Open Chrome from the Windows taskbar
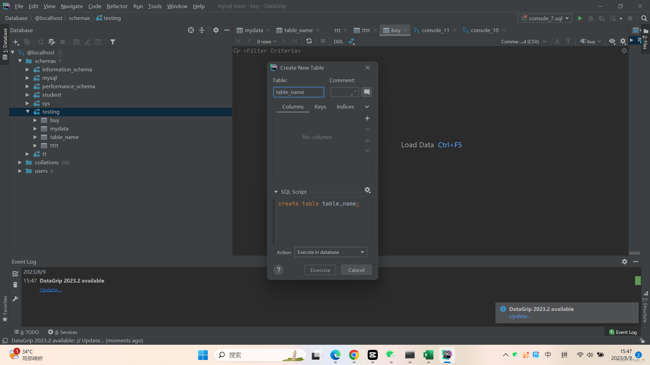The height and width of the screenshot is (365, 650). point(354,355)
